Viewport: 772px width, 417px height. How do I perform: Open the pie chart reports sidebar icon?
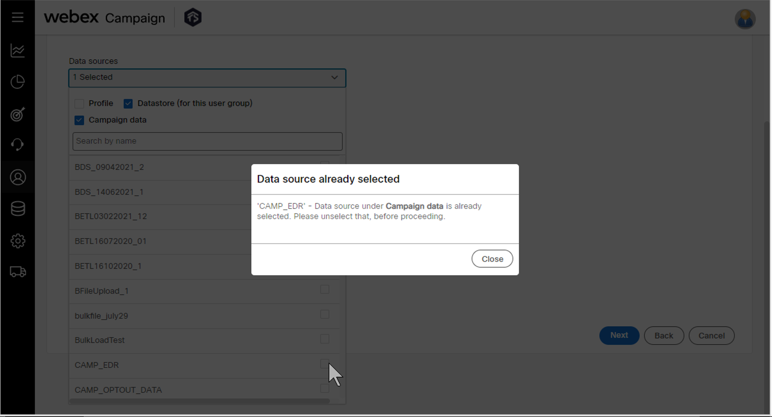click(17, 82)
